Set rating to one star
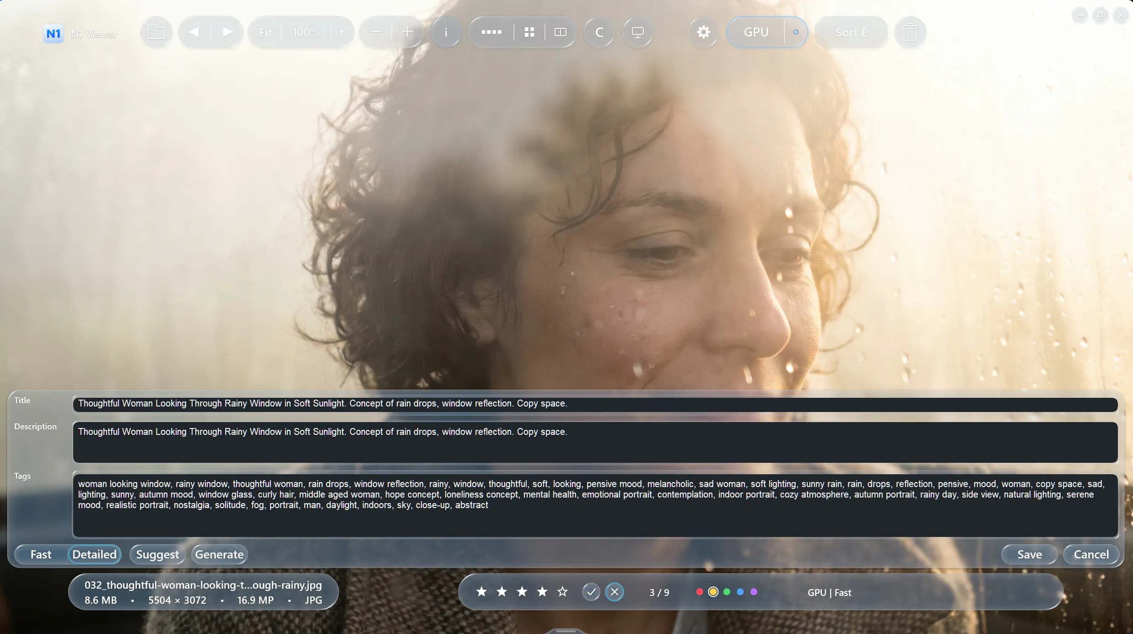Screen dimensions: 1133x634 pos(481,592)
